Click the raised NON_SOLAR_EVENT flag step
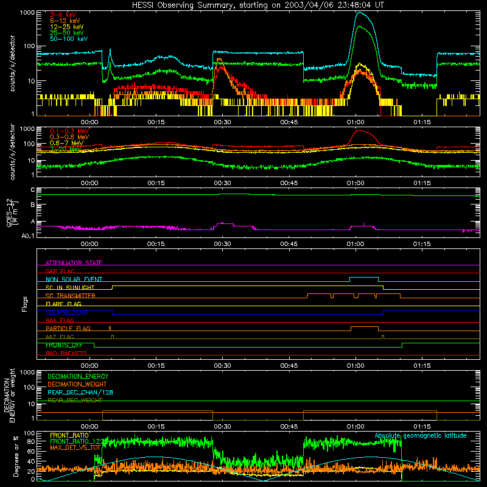 (x=364, y=278)
